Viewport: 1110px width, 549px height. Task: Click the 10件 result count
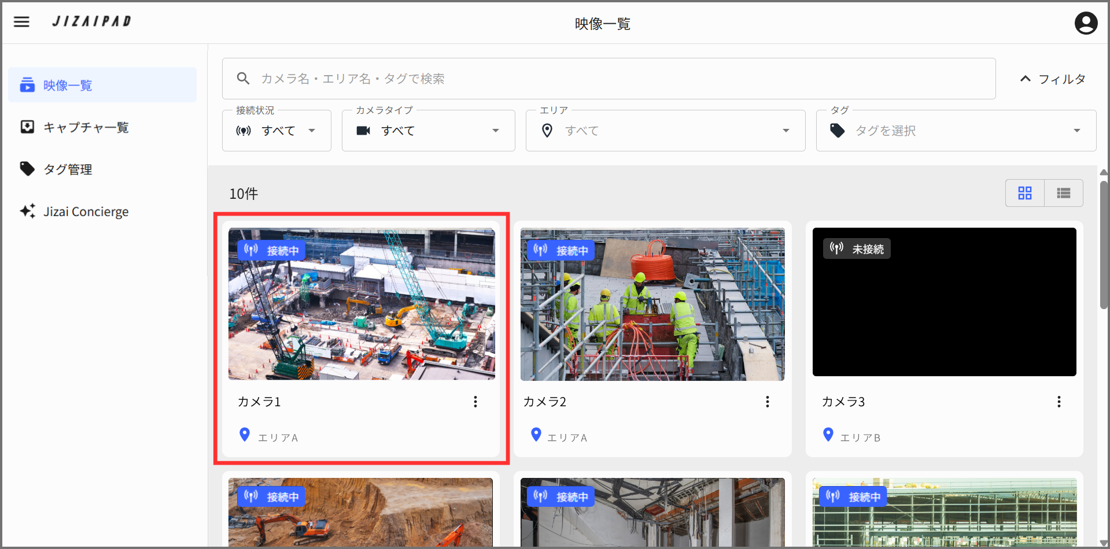pos(244,194)
